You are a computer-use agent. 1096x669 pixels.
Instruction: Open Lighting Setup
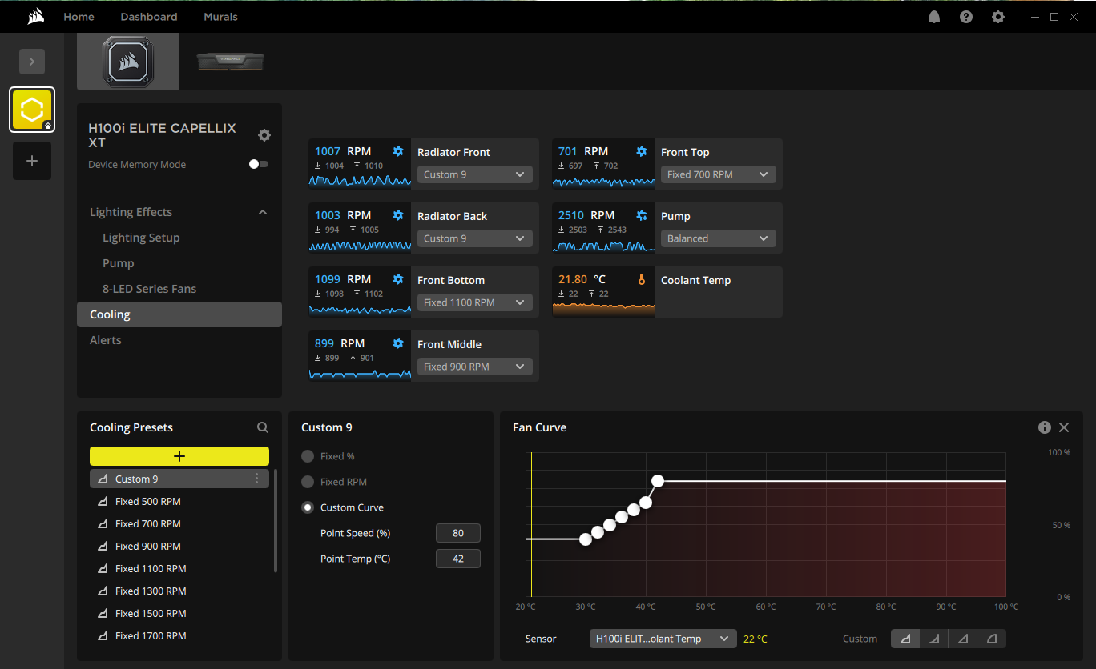coord(141,238)
